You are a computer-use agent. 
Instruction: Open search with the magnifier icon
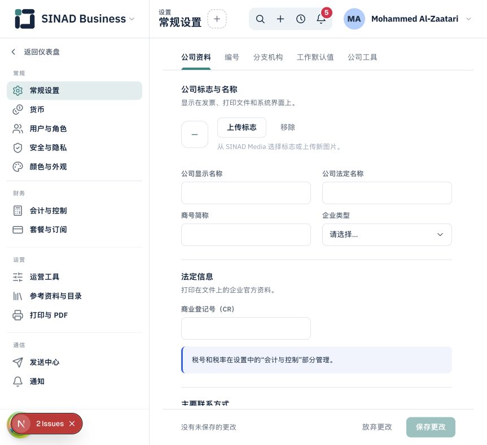(x=260, y=19)
